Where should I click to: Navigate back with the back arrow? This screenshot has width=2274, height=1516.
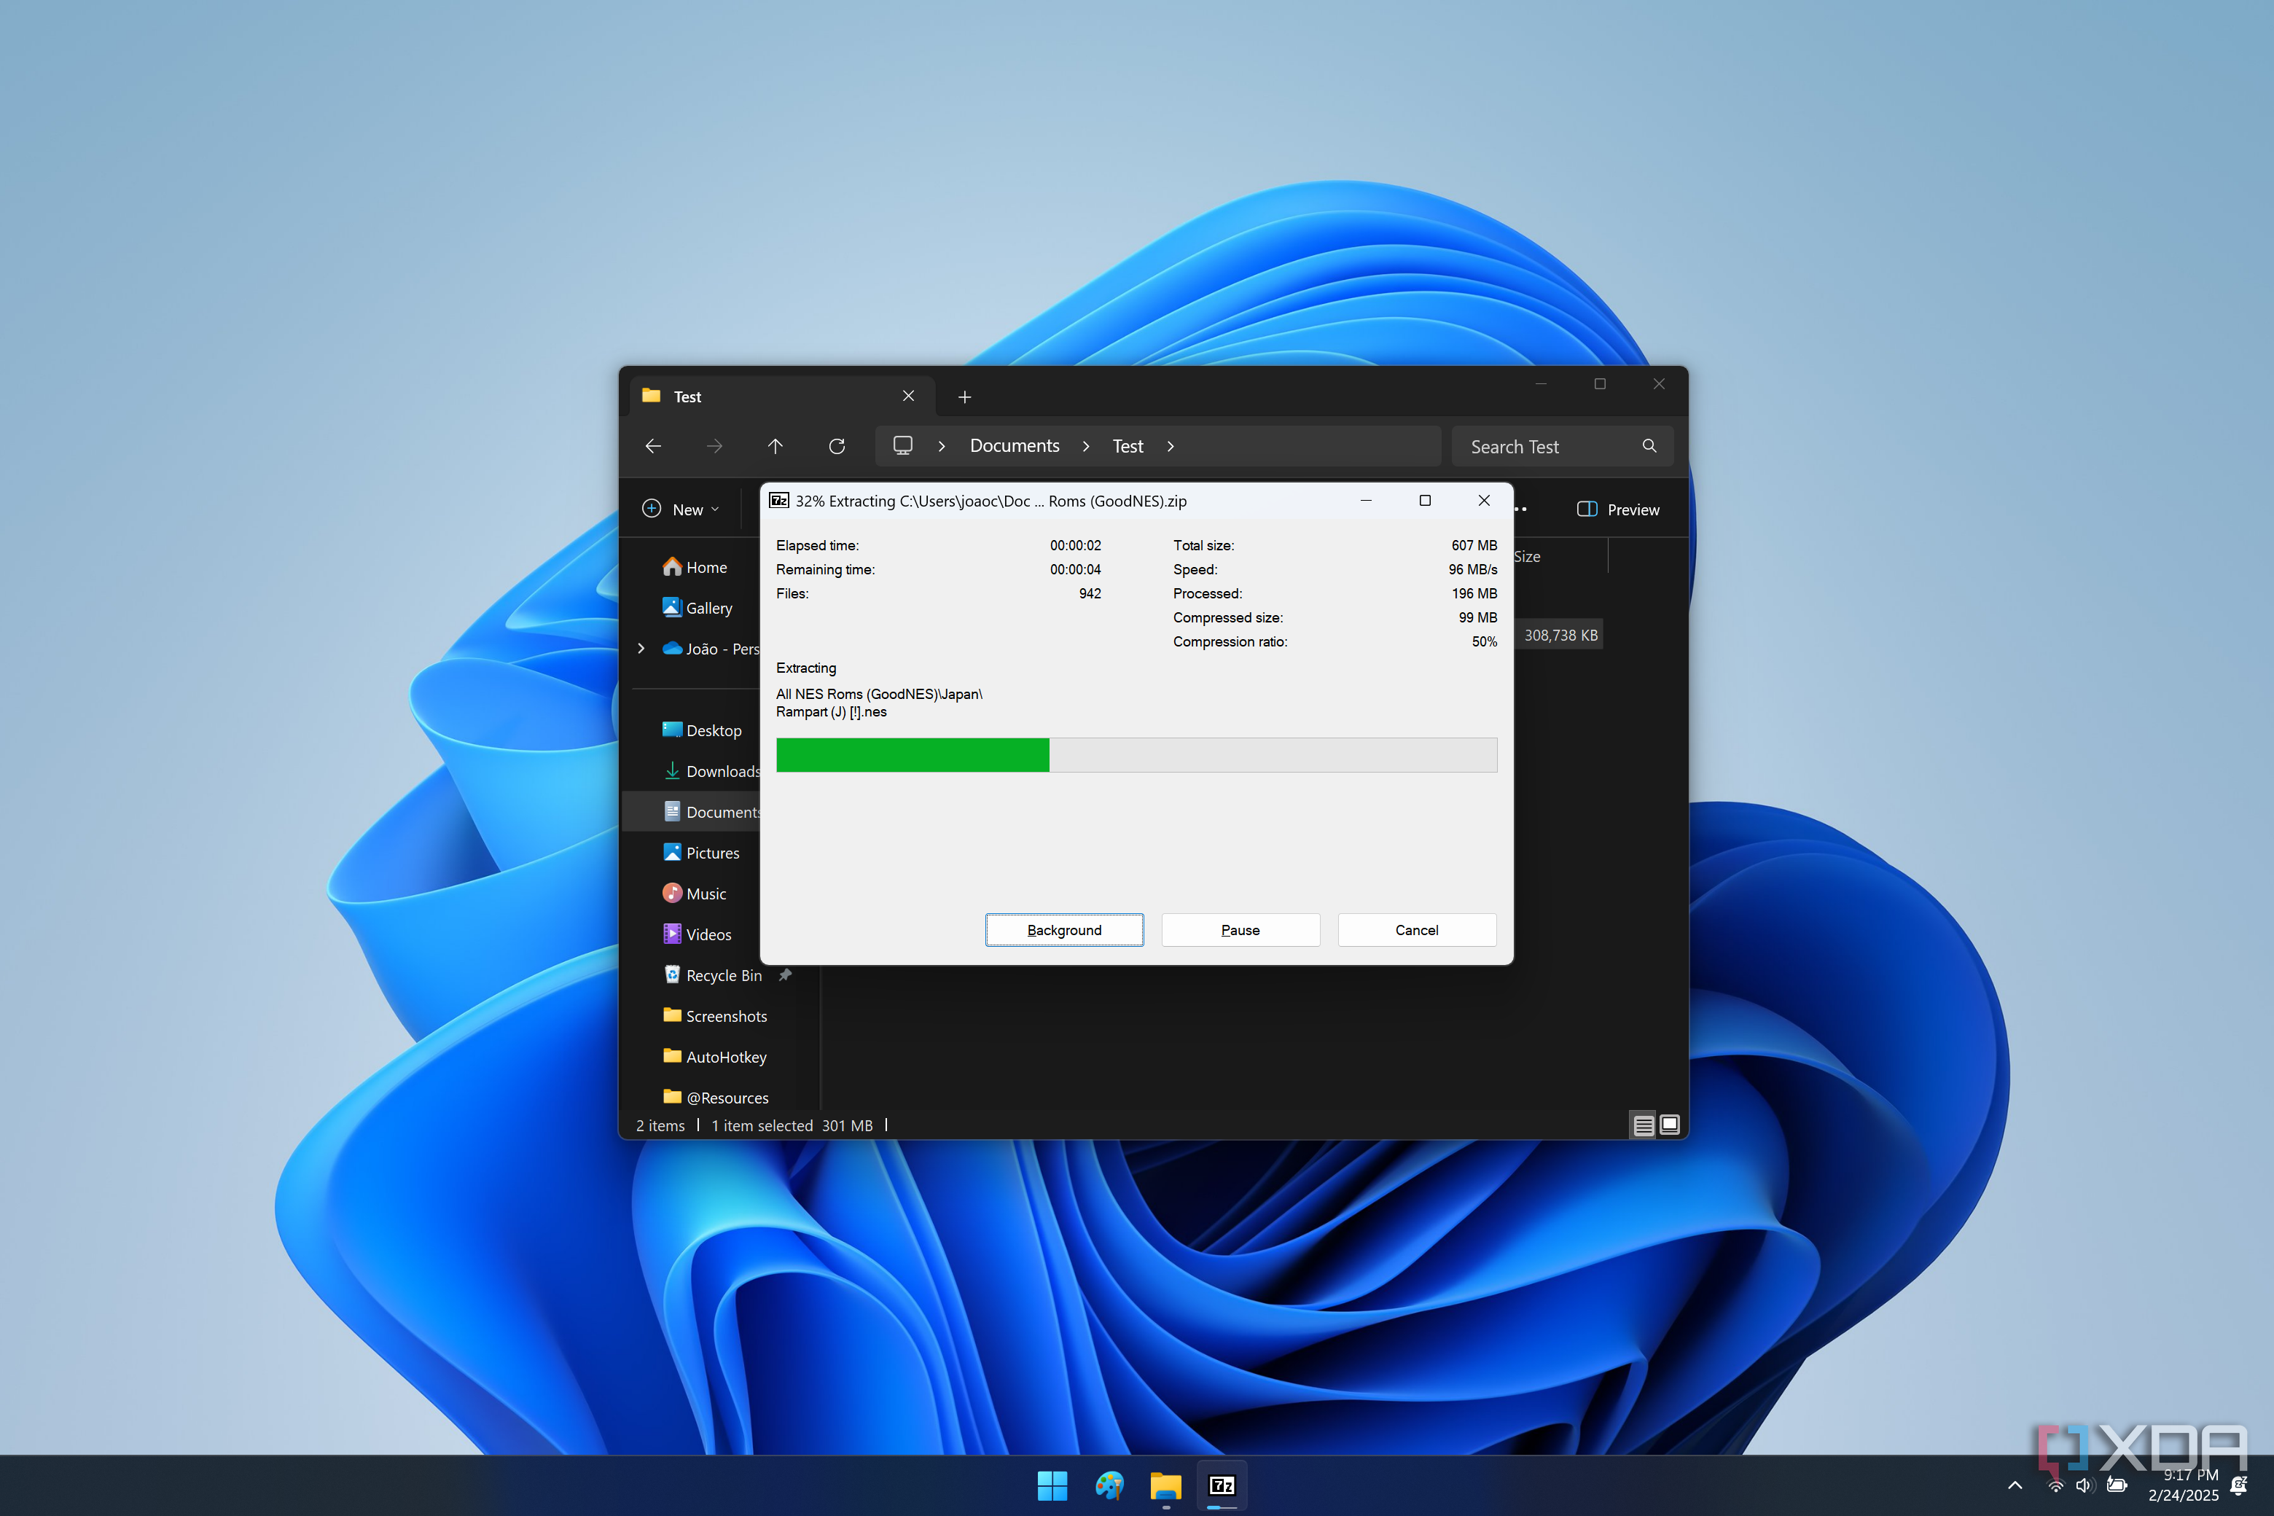coord(654,446)
